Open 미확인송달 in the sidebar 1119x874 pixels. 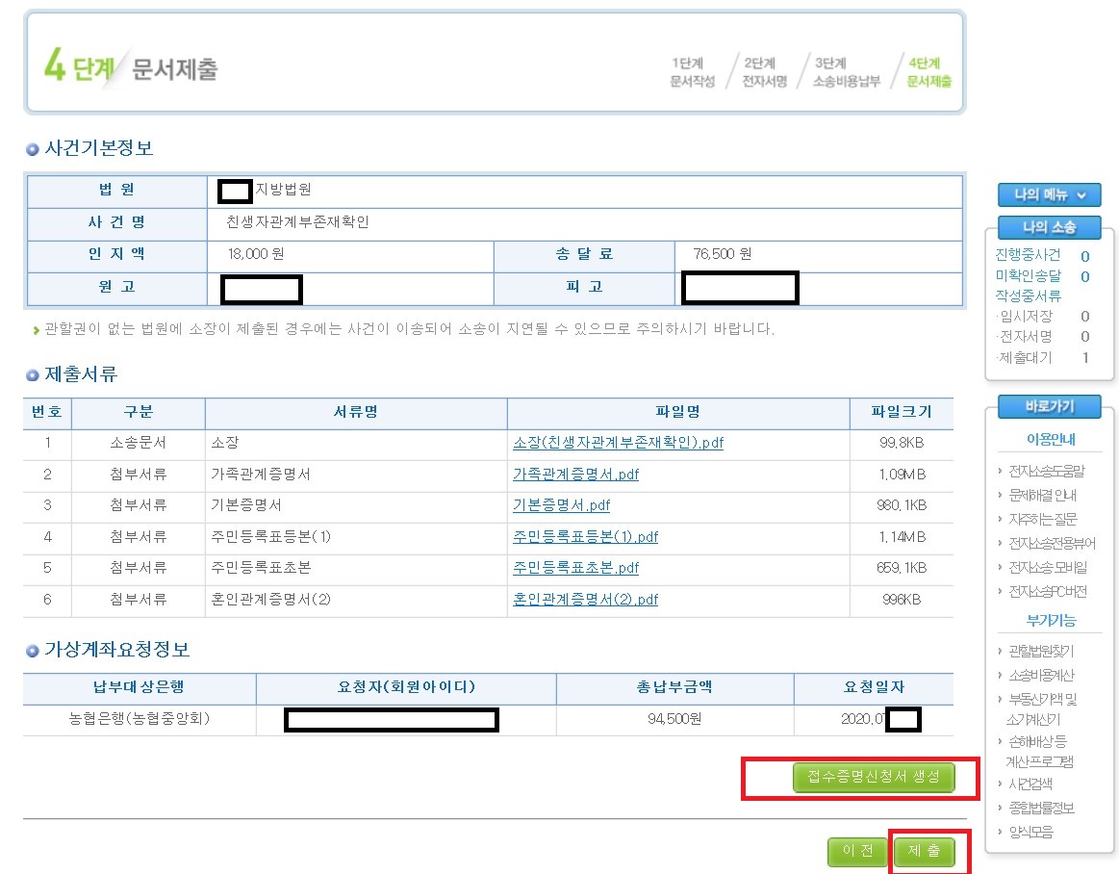click(1028, 275)
